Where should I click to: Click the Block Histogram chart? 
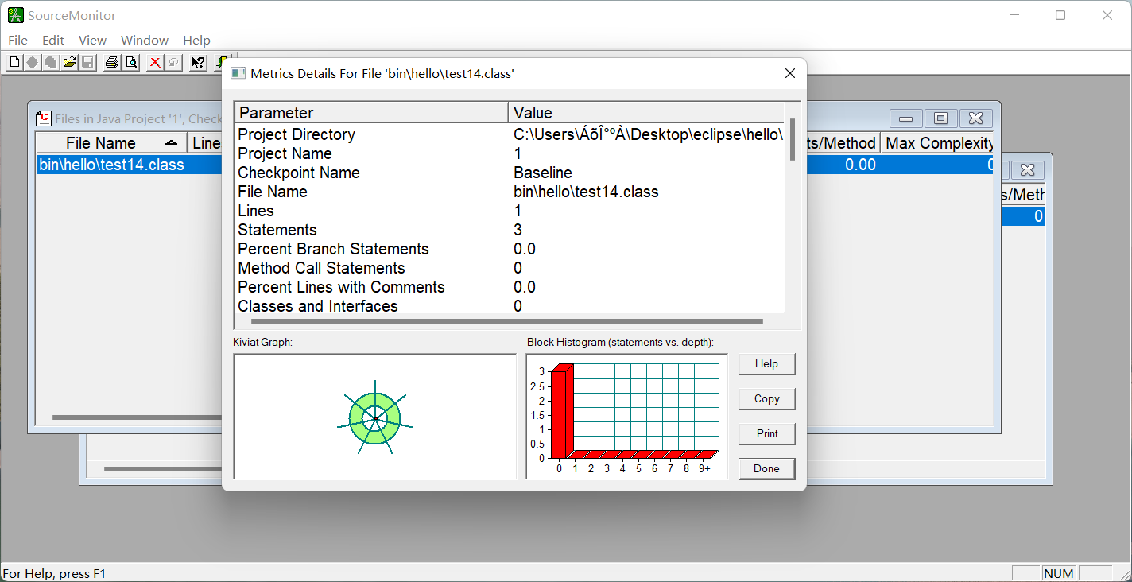[626, 417]
